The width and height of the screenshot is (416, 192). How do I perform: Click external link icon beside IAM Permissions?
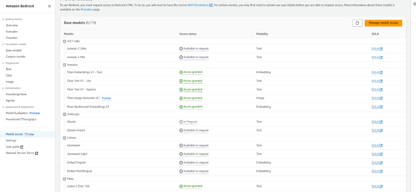pyautogui.click(x=211, y=5)
